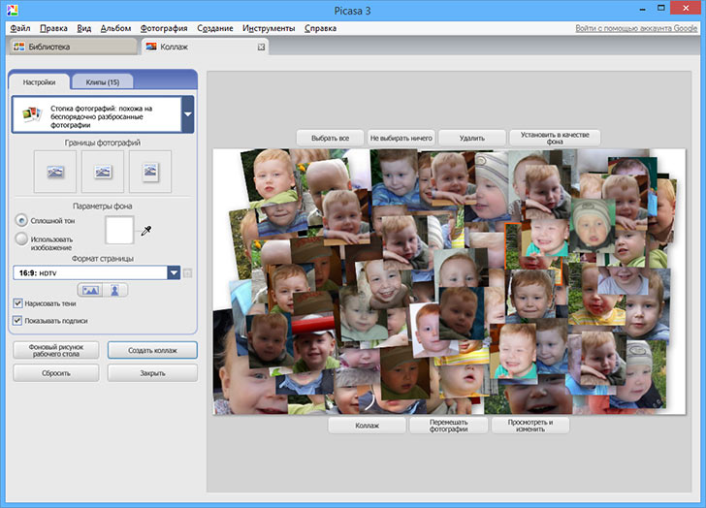Click the Просмотреть и изменить button
Screen dimensions: 706x508
coord(530,426)
